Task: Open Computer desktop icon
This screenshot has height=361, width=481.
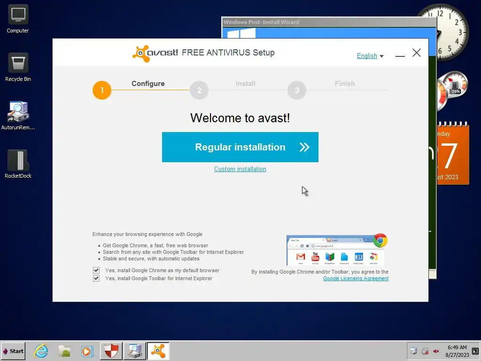Action: (18, 19)
